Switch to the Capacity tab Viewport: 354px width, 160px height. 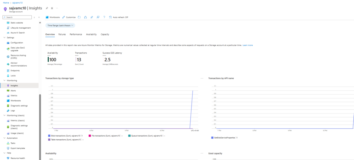[105, 34]
